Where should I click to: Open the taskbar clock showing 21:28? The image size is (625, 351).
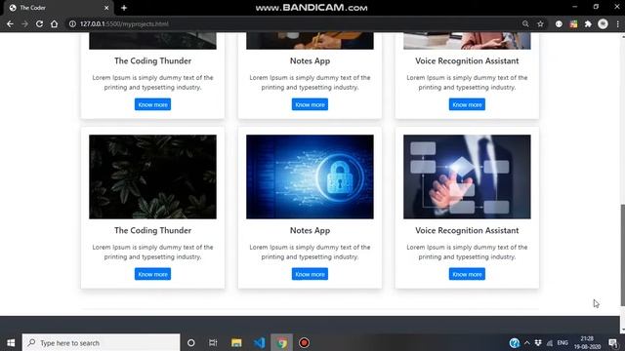[587, 342]
